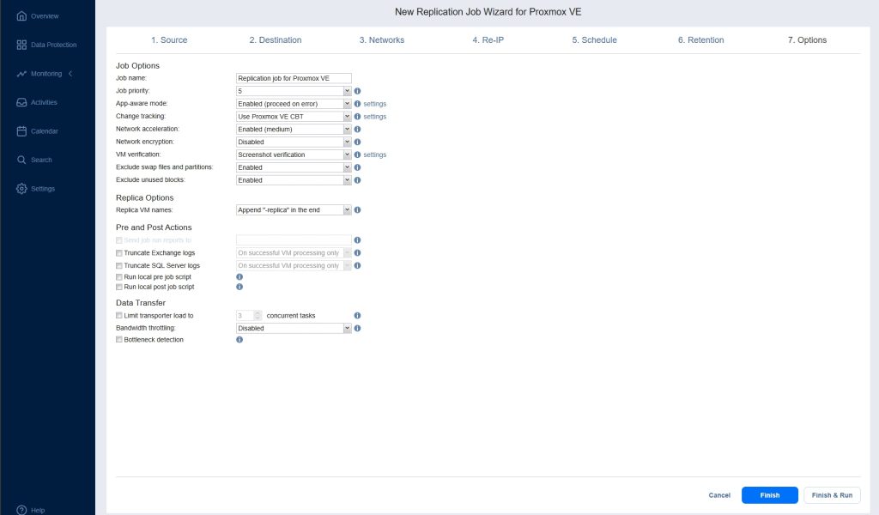879x515 pixels.
Task: Enable Truncate Exchange logs checkbox
Action: click(119, 253)
